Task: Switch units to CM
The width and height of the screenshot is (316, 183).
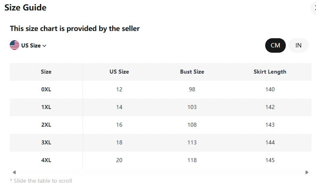Action: click(275, 45)
